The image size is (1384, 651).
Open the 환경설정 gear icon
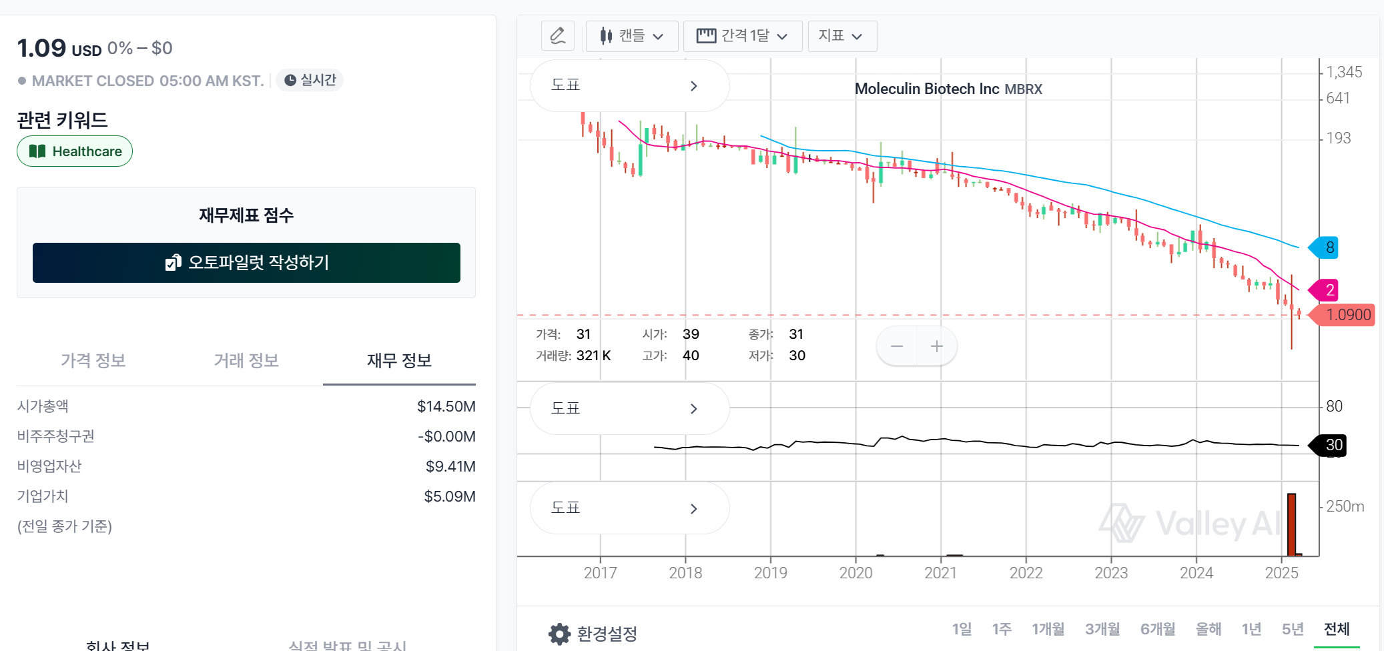(559, 634)
